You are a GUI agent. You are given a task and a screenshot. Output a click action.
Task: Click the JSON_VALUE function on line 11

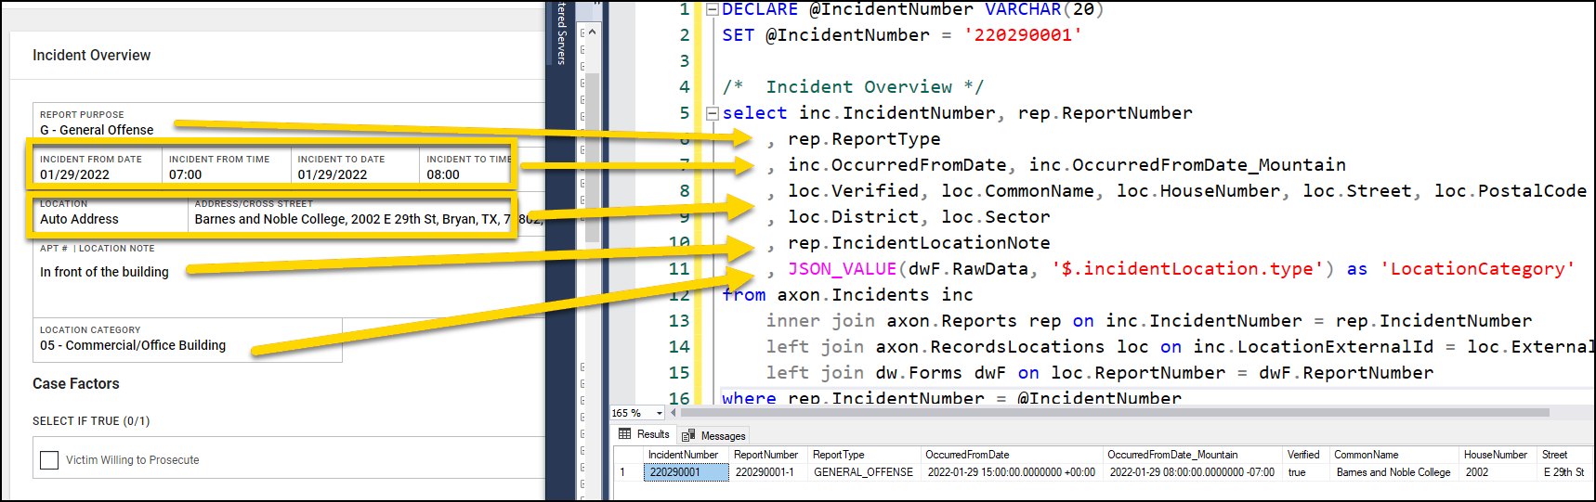pyautogui.click(x=842, y=269)
